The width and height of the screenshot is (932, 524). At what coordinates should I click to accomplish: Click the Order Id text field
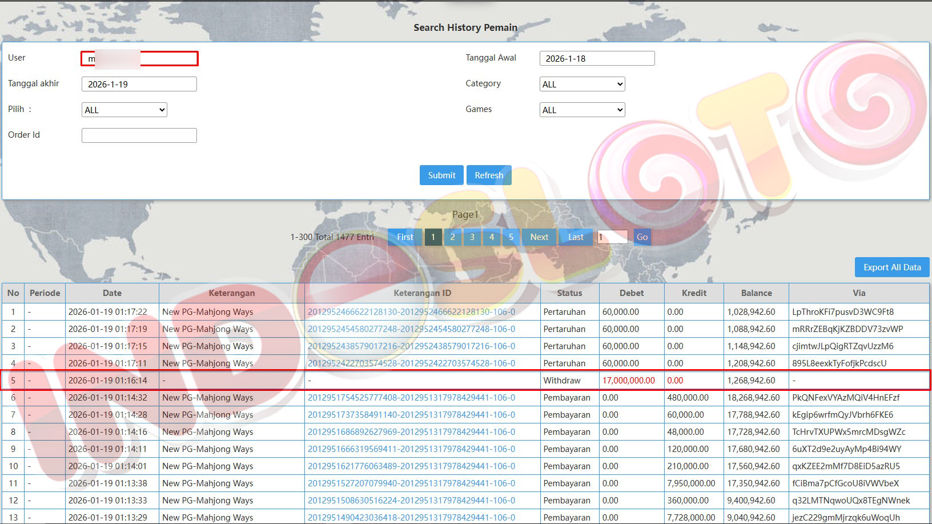click(139, 135)
